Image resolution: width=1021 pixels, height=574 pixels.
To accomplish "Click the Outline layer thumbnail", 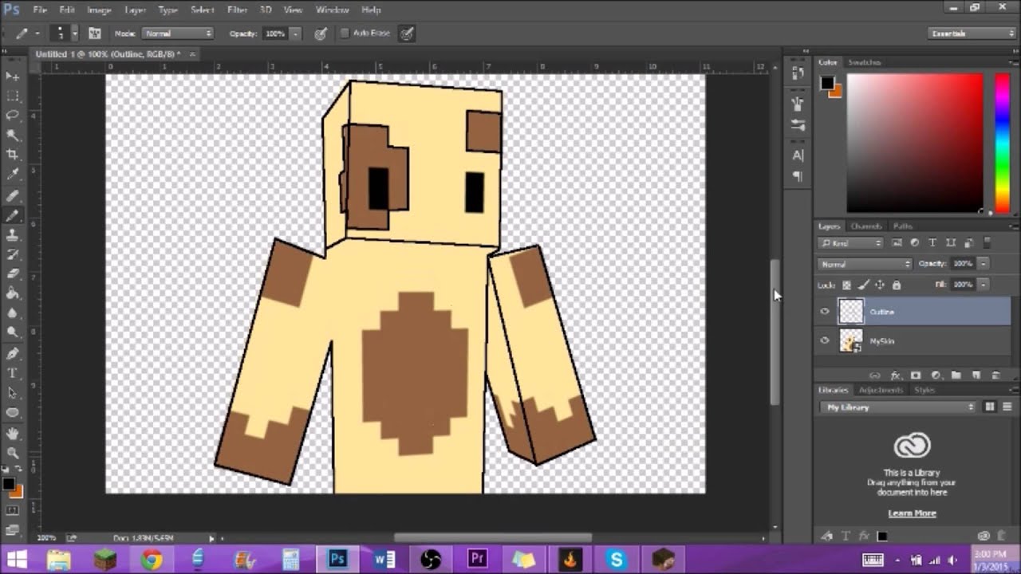I will [851, 312].
